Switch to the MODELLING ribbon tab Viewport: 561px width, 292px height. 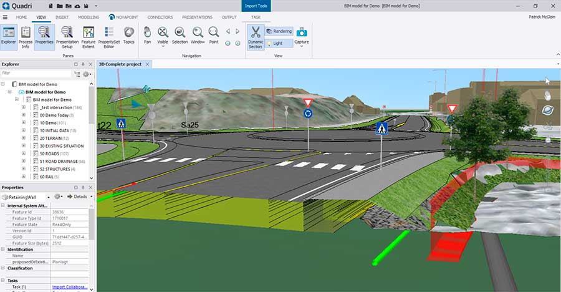(89, 17)
